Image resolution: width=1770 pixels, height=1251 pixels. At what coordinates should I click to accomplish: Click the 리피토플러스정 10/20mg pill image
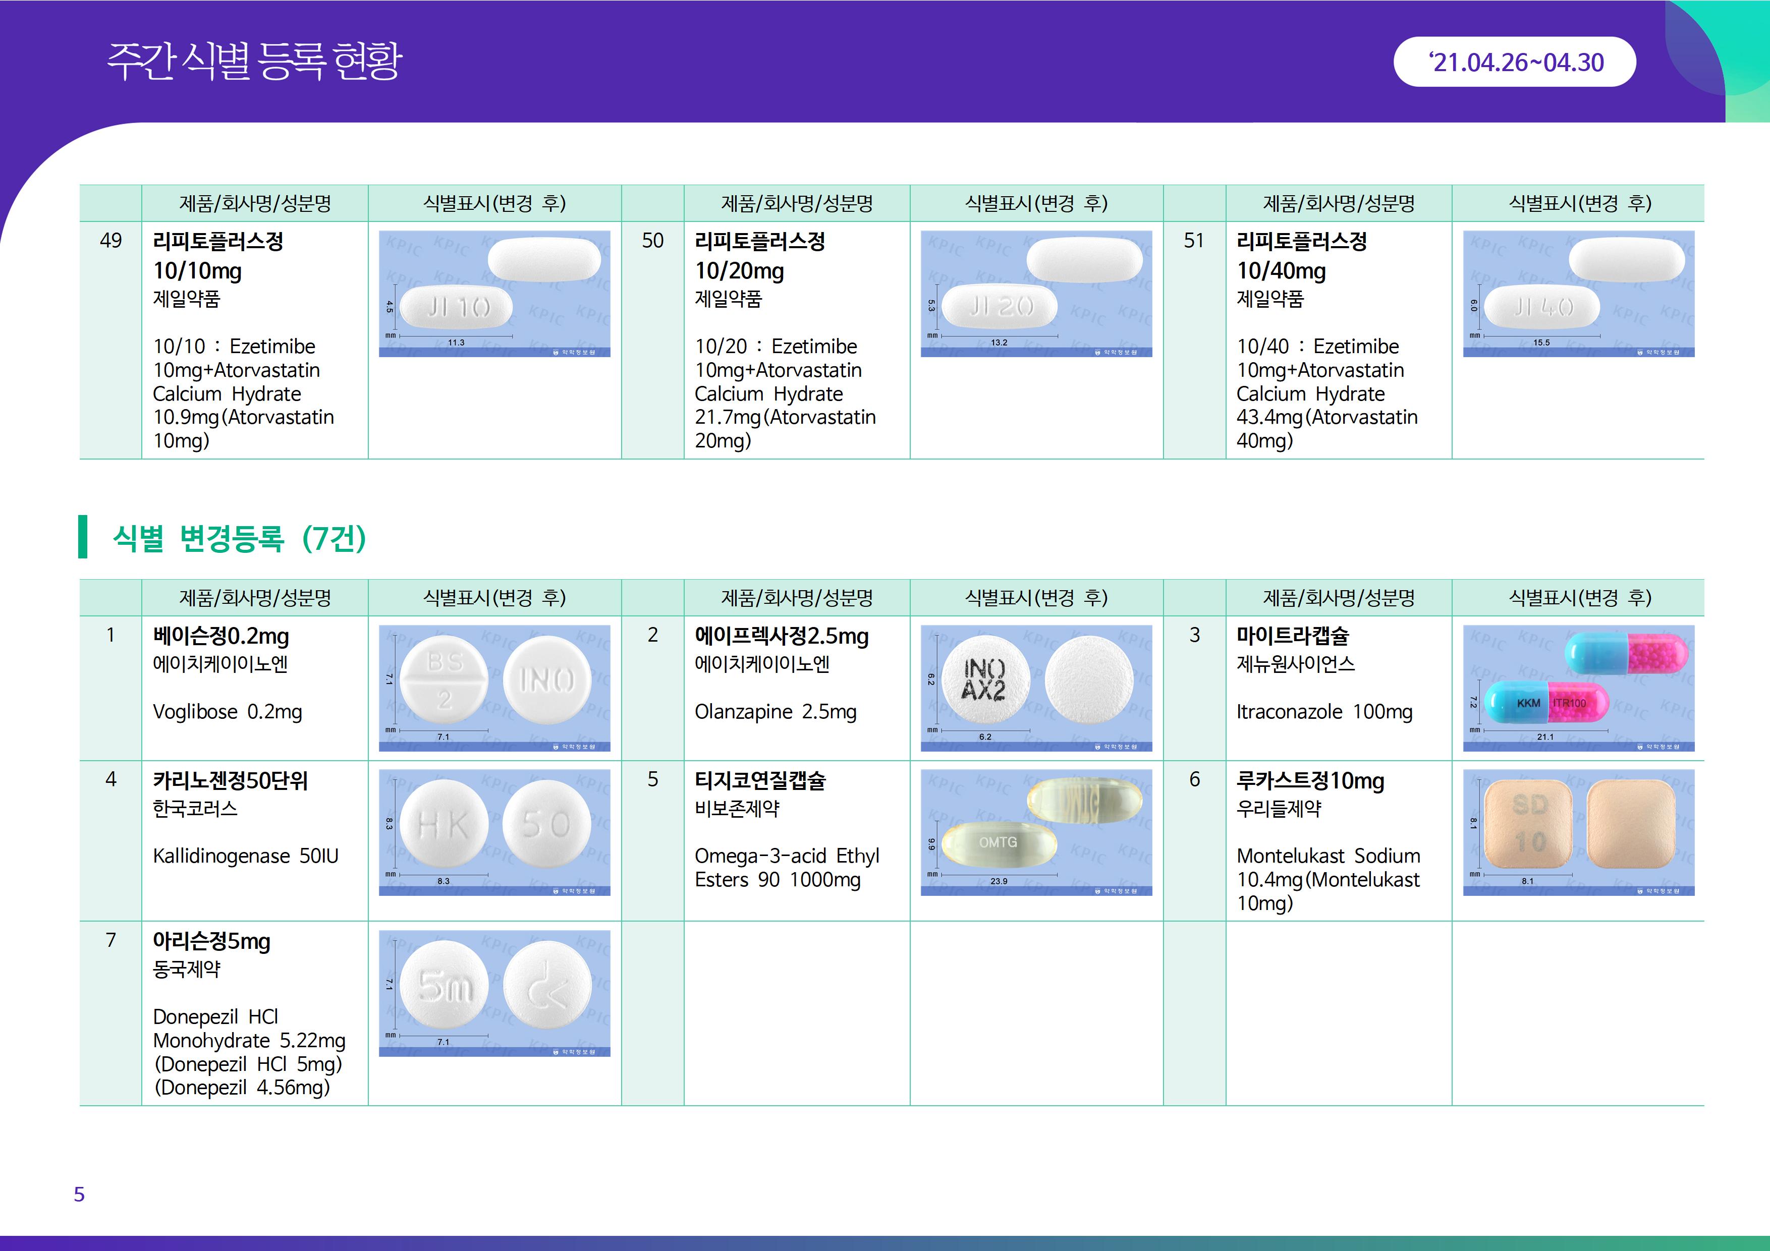point(1036,294)
